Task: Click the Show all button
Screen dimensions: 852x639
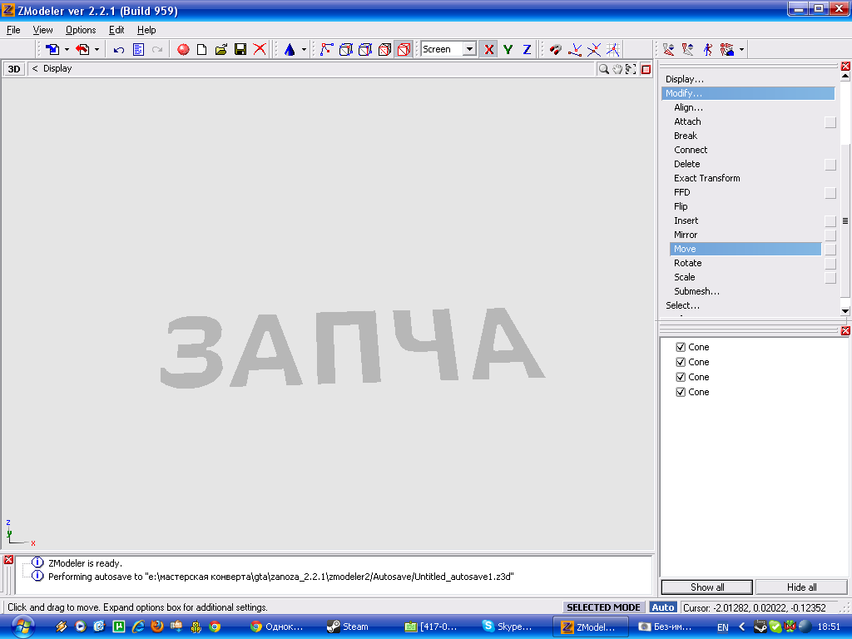Action: (x=707, y=587)
